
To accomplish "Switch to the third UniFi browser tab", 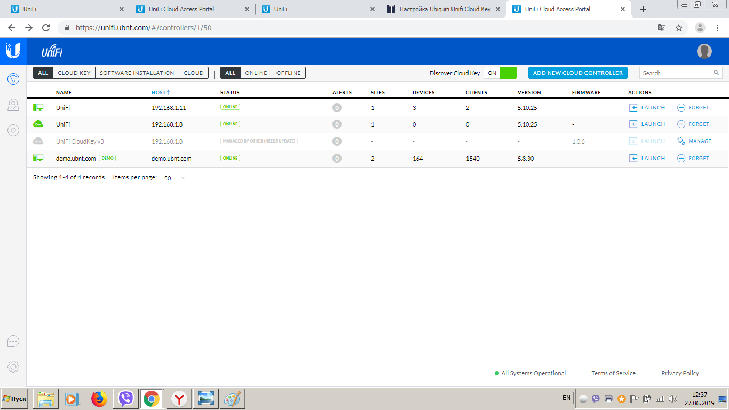I will [318, 9].
